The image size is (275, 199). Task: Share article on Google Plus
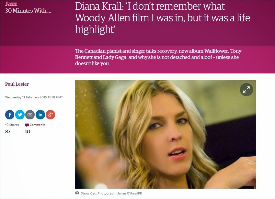coord(50,115)
